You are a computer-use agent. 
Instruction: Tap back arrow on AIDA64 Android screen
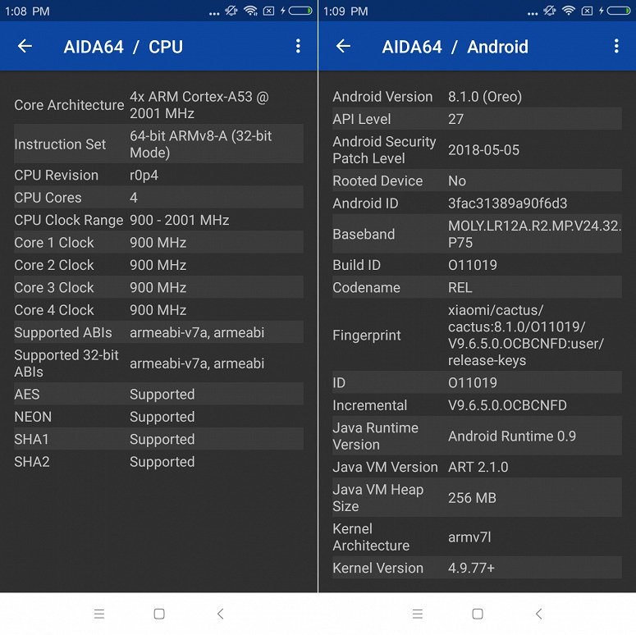pyautogui.click(x=343, y=46)
